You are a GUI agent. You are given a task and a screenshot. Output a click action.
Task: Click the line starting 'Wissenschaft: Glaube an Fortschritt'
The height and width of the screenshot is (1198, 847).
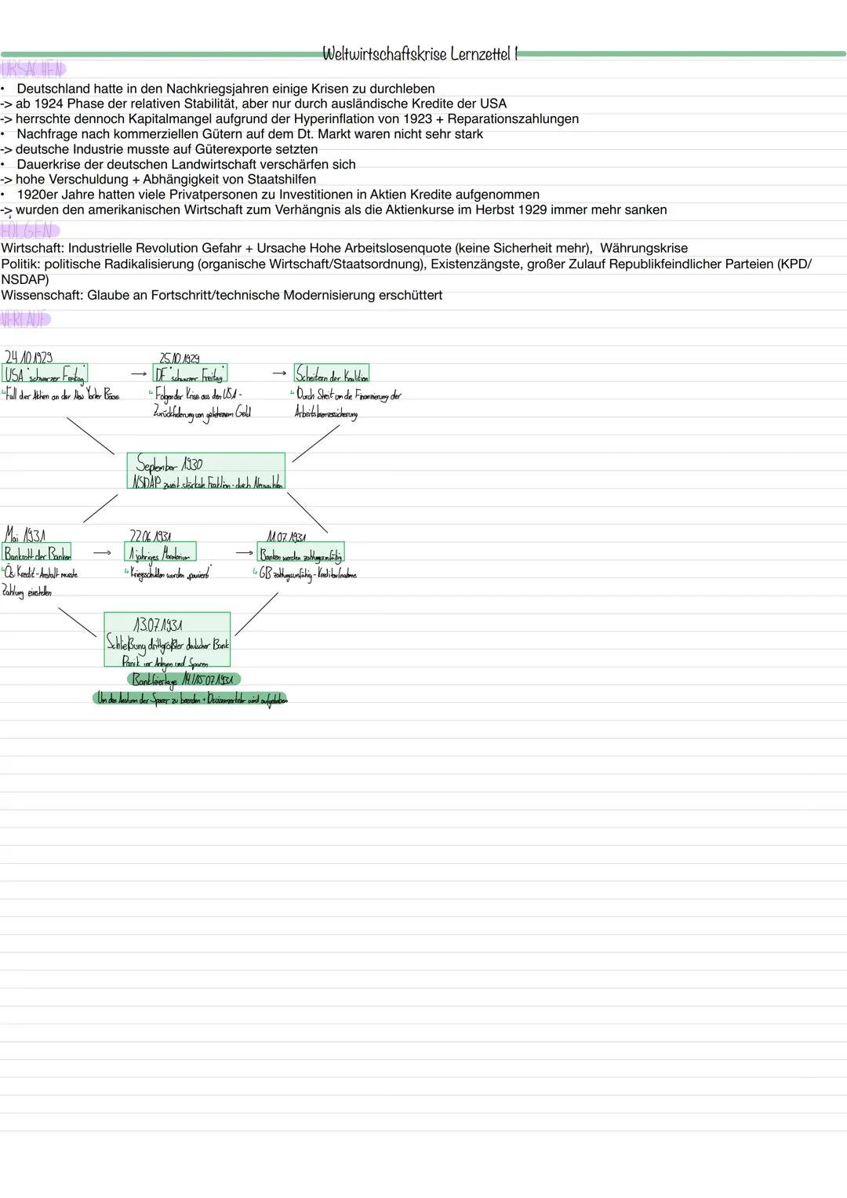221,295
